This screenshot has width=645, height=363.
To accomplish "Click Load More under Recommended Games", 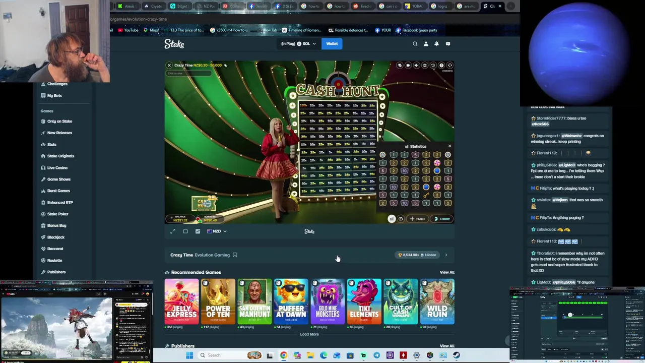I will point(309,334).
